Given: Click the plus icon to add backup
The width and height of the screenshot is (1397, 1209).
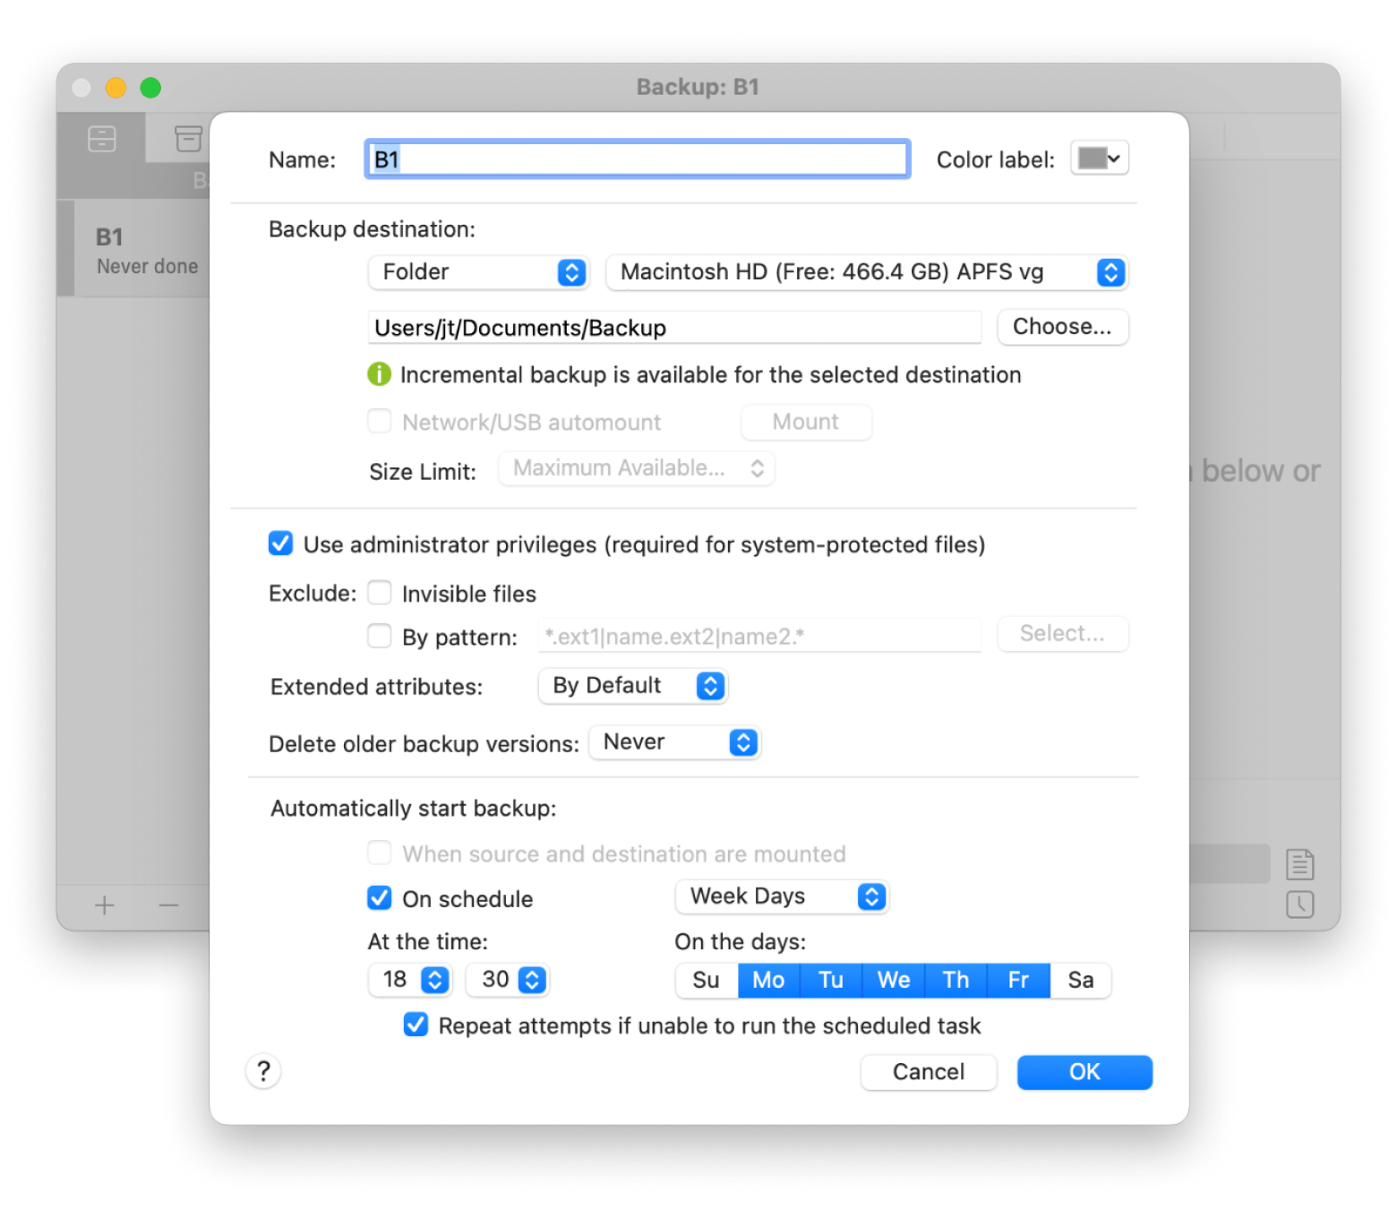Looking at the screenshot, I should [x=105, y=905].
